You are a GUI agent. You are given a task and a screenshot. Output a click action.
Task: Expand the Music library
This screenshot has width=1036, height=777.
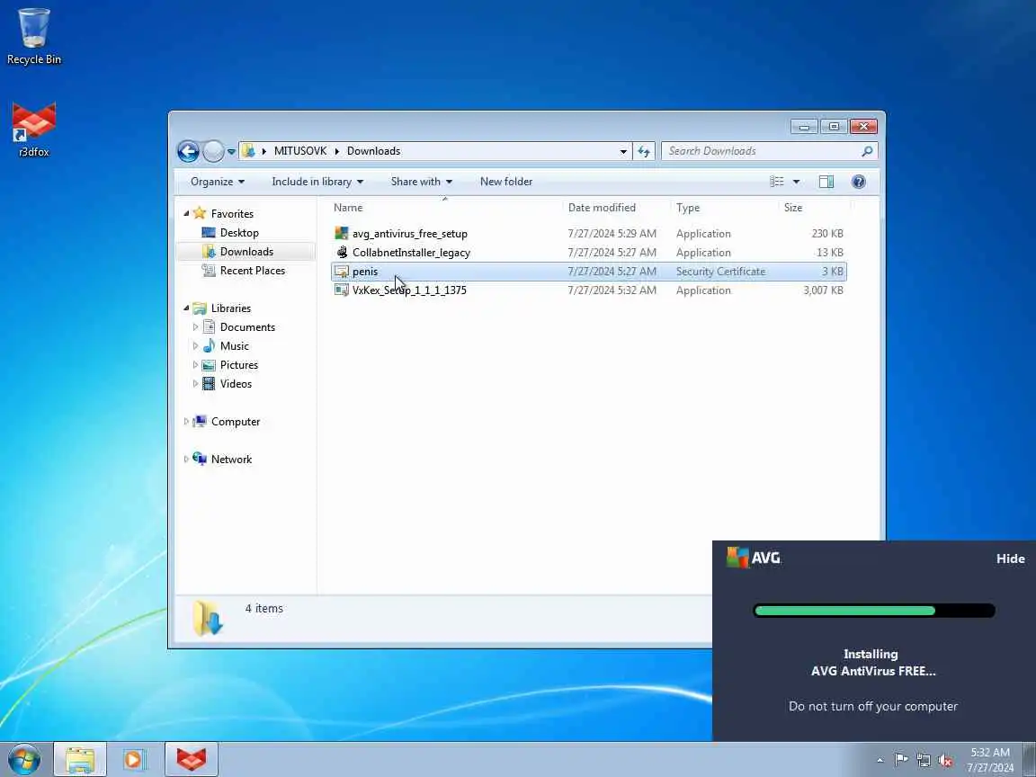point(195,346)
